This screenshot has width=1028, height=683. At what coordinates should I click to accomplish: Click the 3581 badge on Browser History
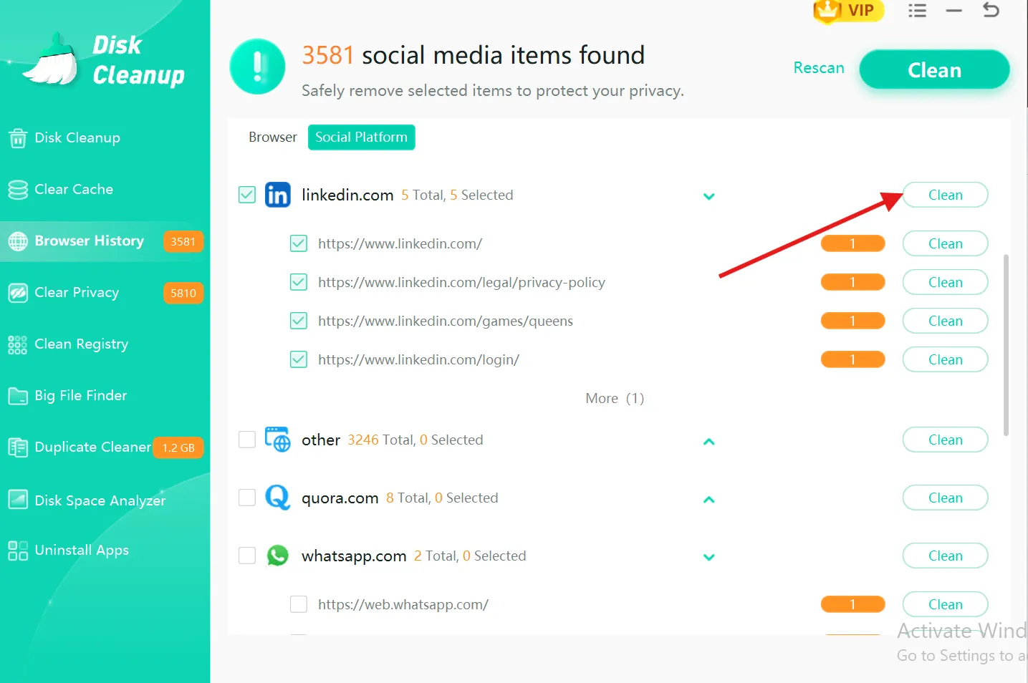(183, 242)
